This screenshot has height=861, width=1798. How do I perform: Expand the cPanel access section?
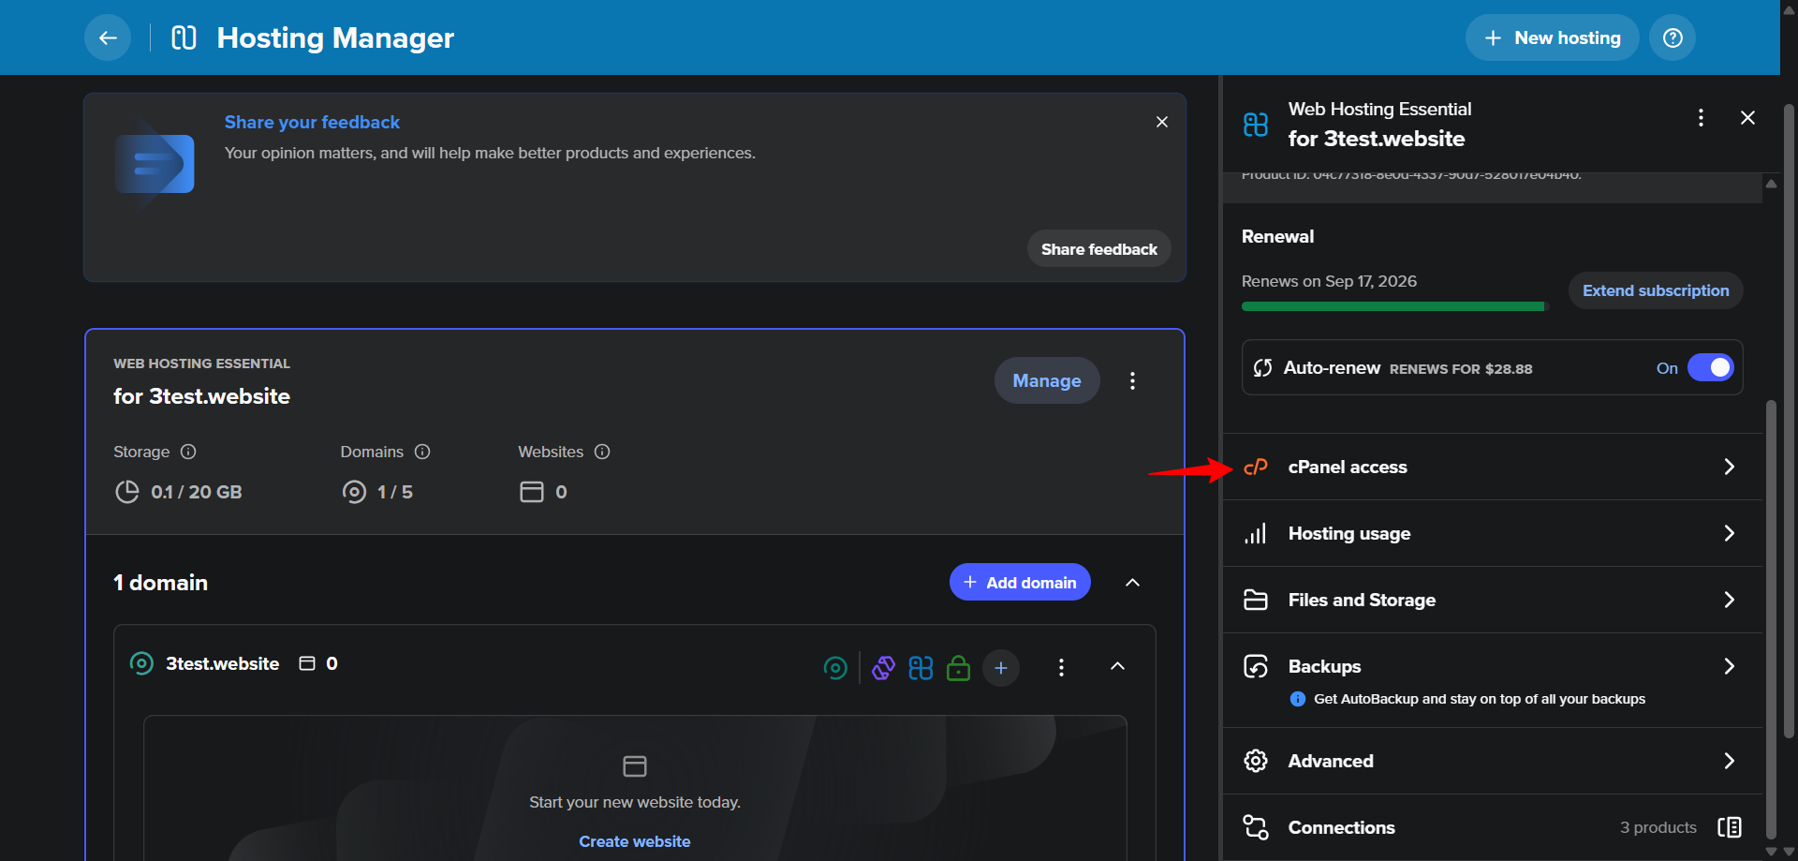click(x=1492, y=467)
